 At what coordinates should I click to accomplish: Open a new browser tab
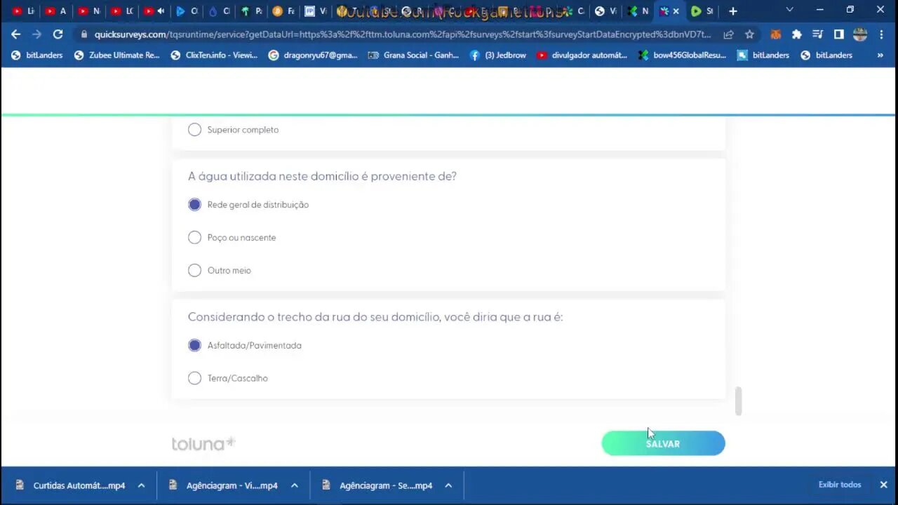click(732, 11)
